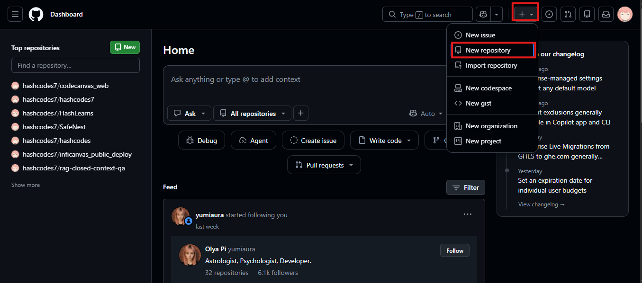Screen dimensions: 642x283
Task: Click the Dashboard title
Action: (x=66, y=14)
